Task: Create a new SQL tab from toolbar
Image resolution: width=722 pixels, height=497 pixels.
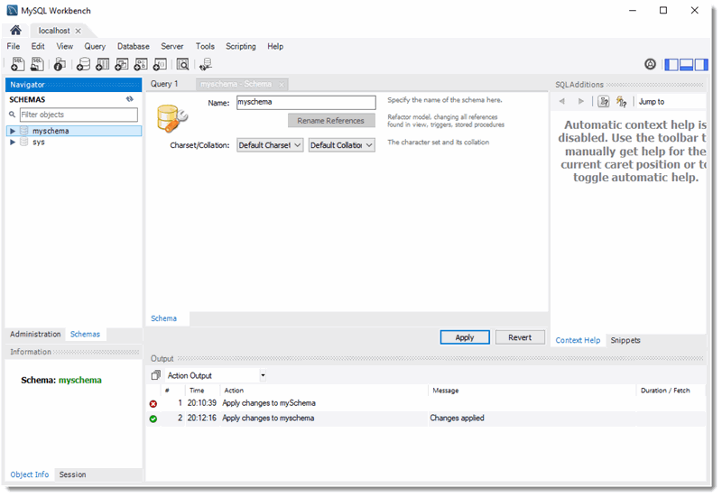Action: coord(17,64)
